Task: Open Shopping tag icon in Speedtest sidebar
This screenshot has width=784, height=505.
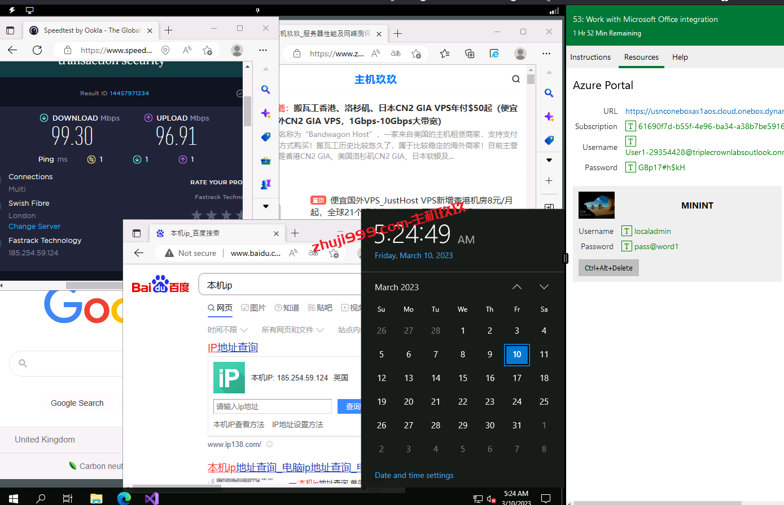Action: 266,136
